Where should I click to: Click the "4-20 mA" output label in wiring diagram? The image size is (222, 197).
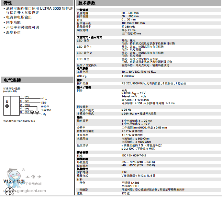click(46, 110)
